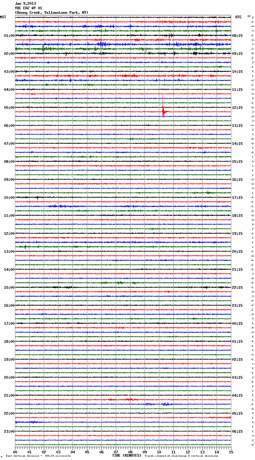Click the '08:15' UTC time label

coord(237,36)
